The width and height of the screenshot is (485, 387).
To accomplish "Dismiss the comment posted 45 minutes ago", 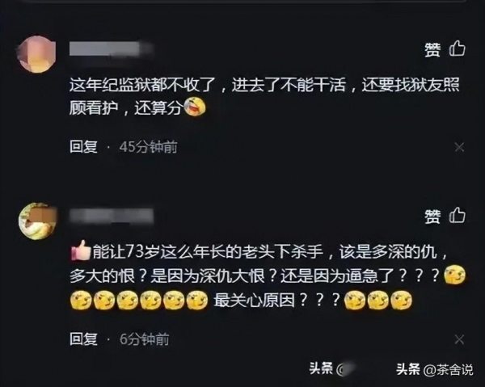I will pos(459,147).
